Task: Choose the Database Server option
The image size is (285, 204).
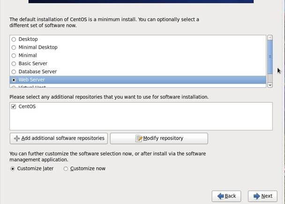Action: click(14, 72)
